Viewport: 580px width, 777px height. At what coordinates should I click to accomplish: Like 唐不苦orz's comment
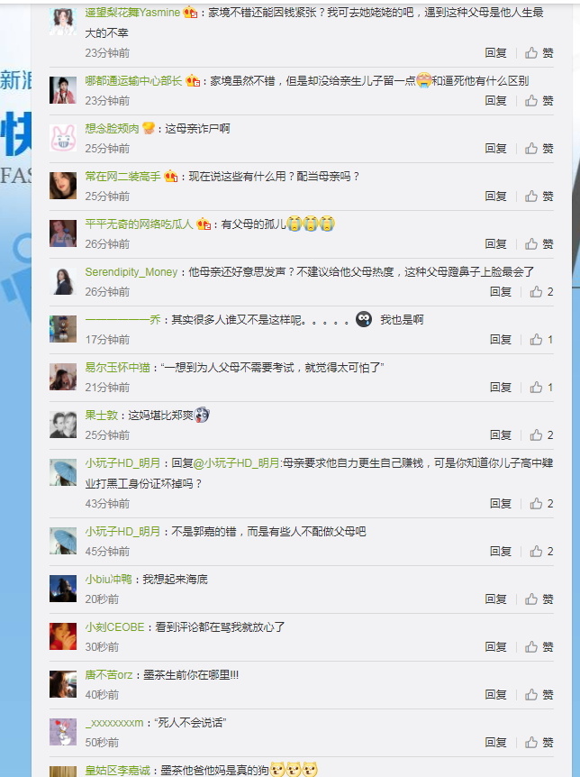539,695
